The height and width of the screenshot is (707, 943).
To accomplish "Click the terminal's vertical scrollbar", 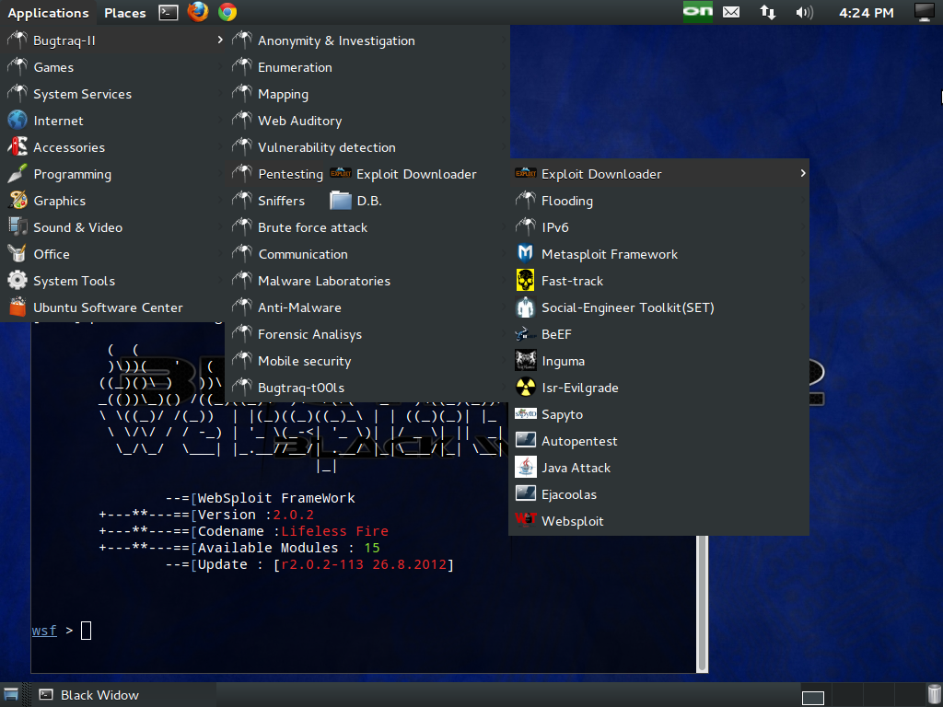I will pos(702,603).
